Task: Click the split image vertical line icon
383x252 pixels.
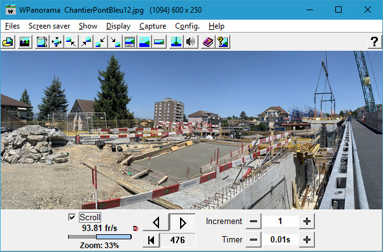Action: (176, 42)
